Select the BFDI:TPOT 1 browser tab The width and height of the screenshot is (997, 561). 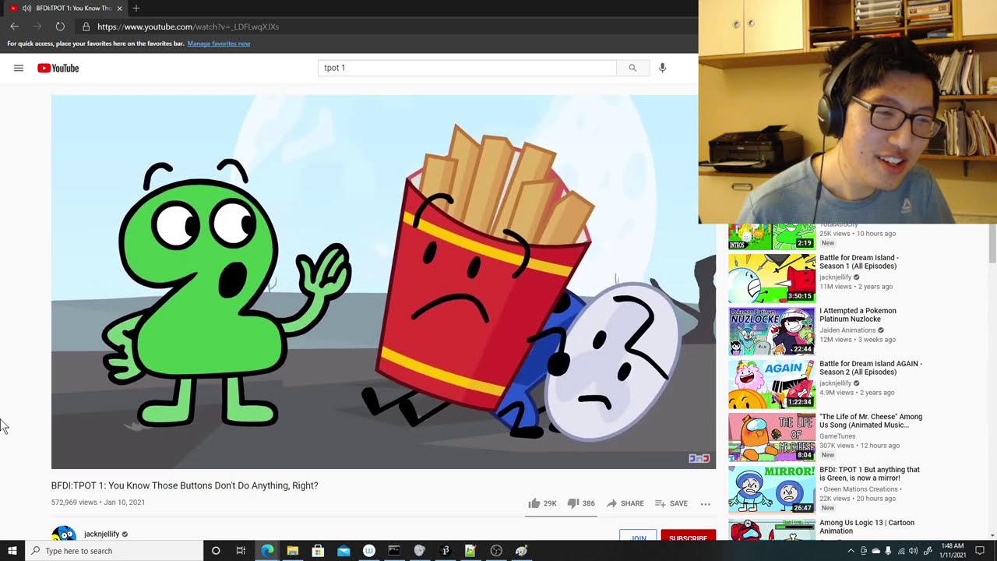(x=65, y=8)
